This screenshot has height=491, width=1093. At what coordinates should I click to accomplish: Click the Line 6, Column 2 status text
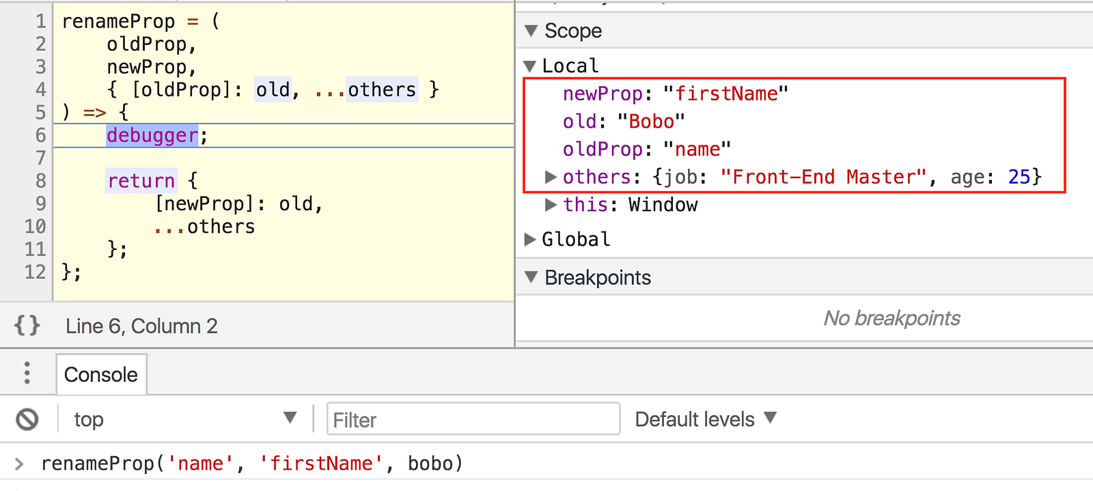tap(141, 326)
